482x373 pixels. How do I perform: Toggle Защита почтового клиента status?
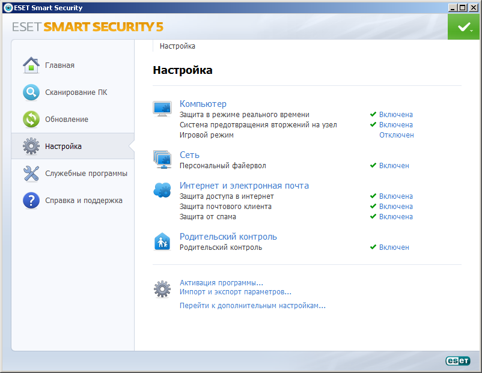[396, 207]
